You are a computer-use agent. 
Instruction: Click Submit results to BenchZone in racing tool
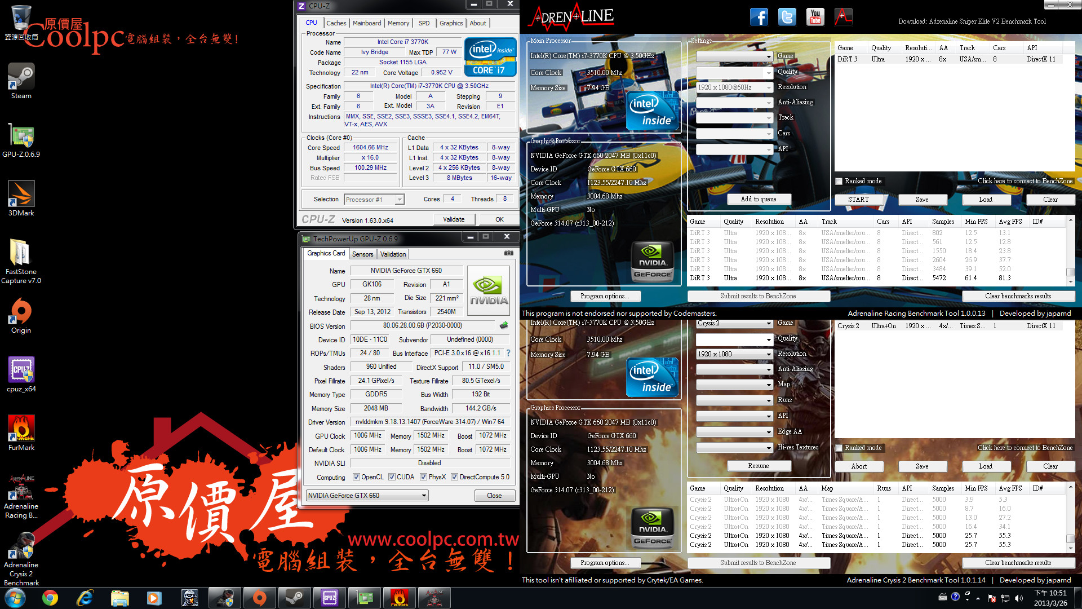click(758, 296)
